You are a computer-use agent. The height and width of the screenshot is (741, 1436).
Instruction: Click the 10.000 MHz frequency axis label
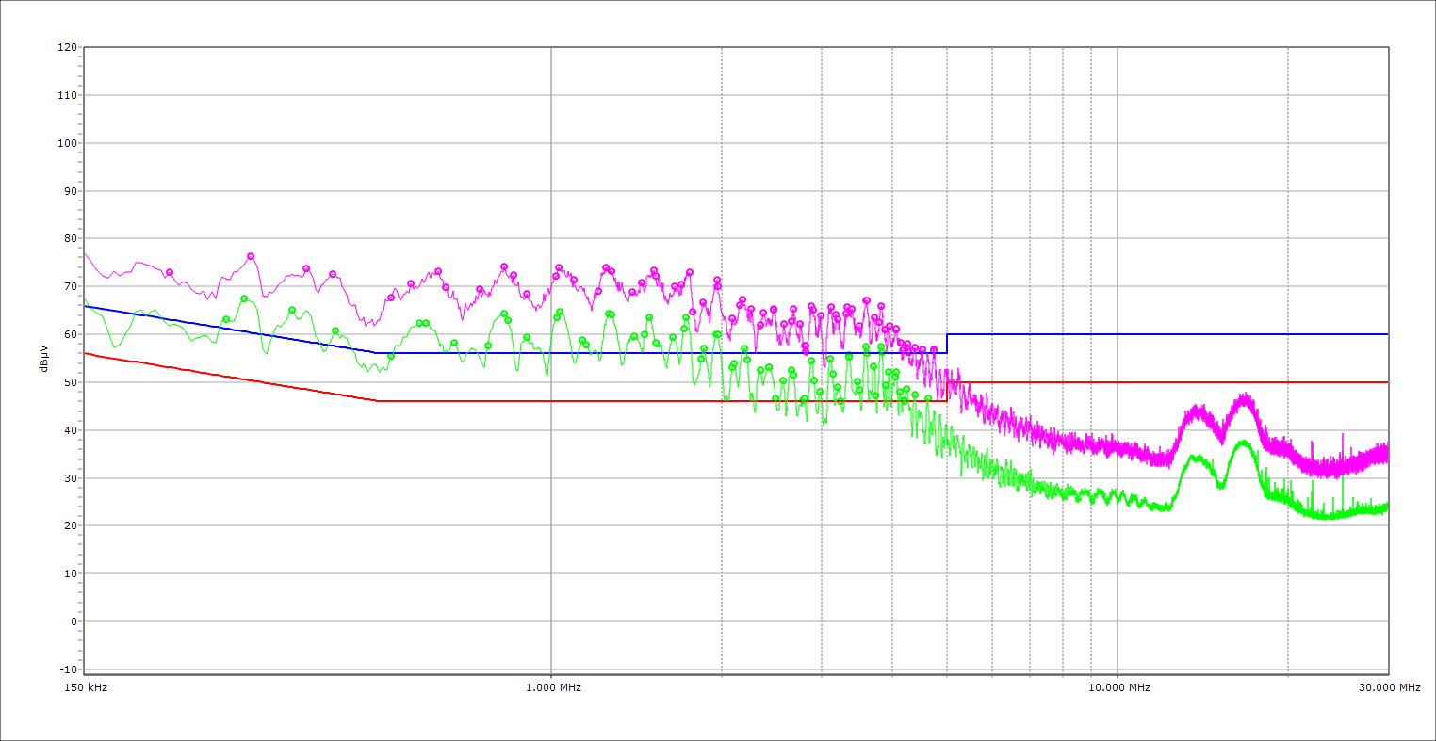[1118, 687]
